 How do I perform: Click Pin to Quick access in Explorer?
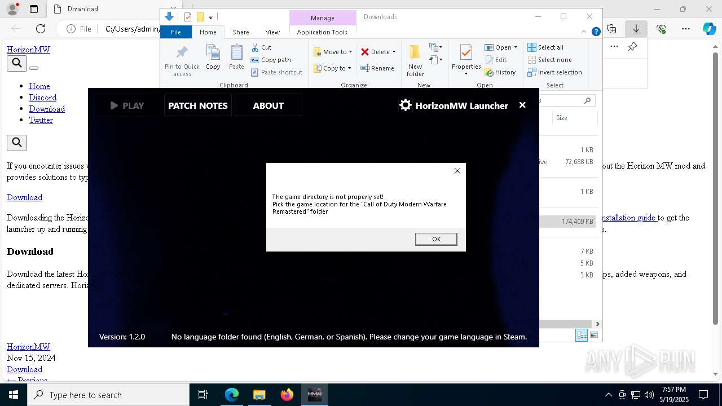[x=182, y=61]
